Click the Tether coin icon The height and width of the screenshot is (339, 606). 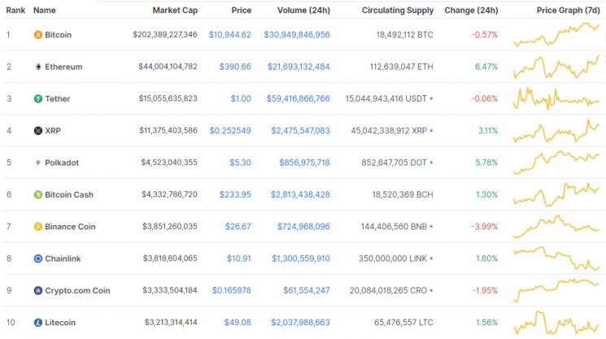click(x=38, y=99)
